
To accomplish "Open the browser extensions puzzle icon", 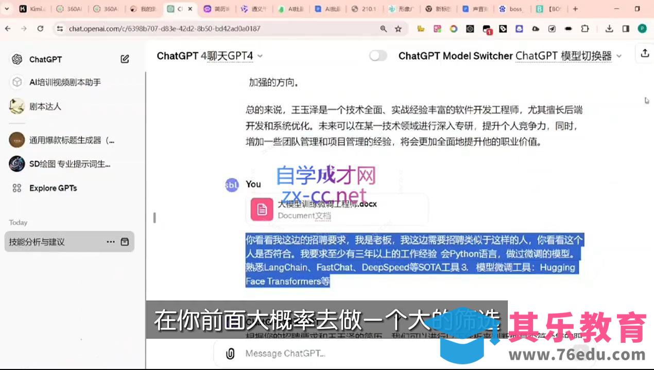I will 585,29.
